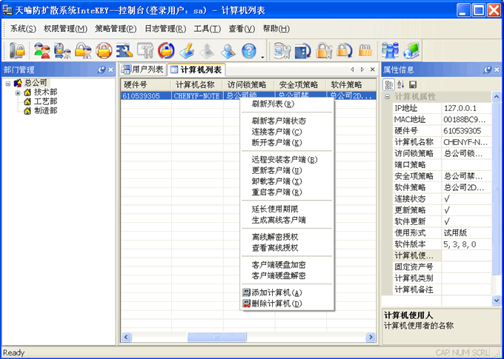Close the active document tab via X
The width and height of the screenshot is (504, 359).
(373, 70)
